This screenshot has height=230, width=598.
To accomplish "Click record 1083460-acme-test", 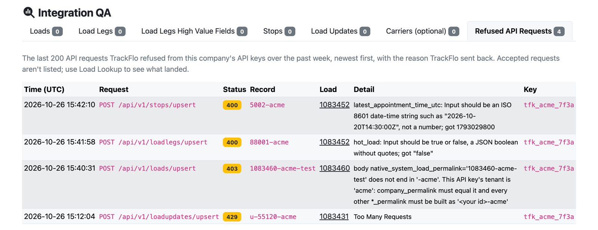I will pos(283,168).
